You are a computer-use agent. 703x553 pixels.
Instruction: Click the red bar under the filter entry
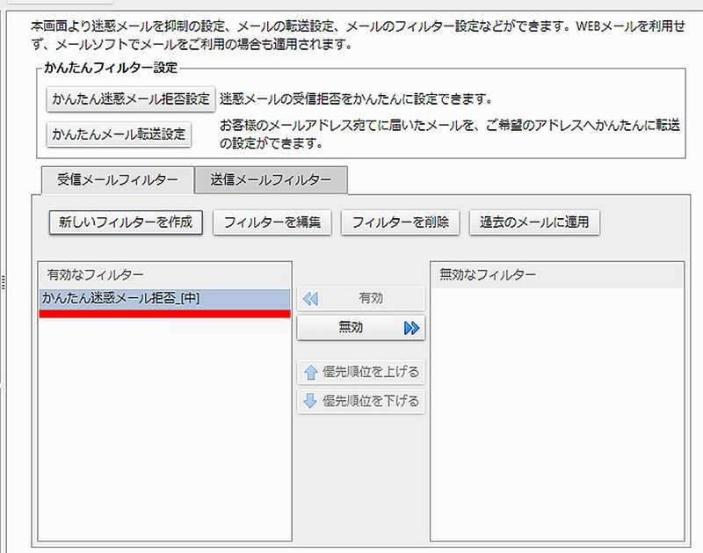pos(164,314)
